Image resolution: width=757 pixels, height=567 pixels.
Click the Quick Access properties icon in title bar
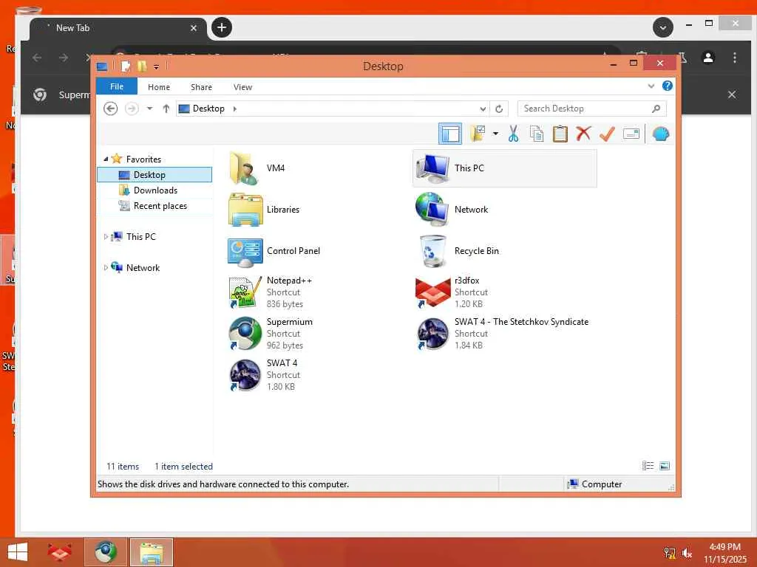click(126, 66)
